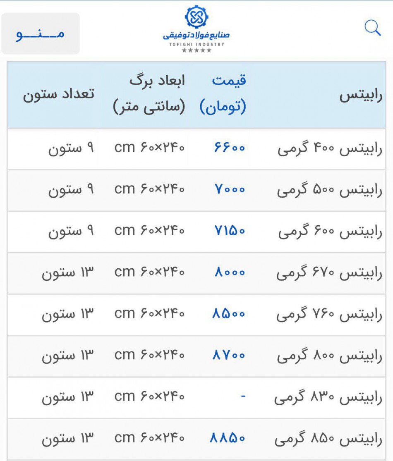Select the رابیتس ۴۰۰ گرمی row name
Screen dimensions: 393x461
[330, 148]
